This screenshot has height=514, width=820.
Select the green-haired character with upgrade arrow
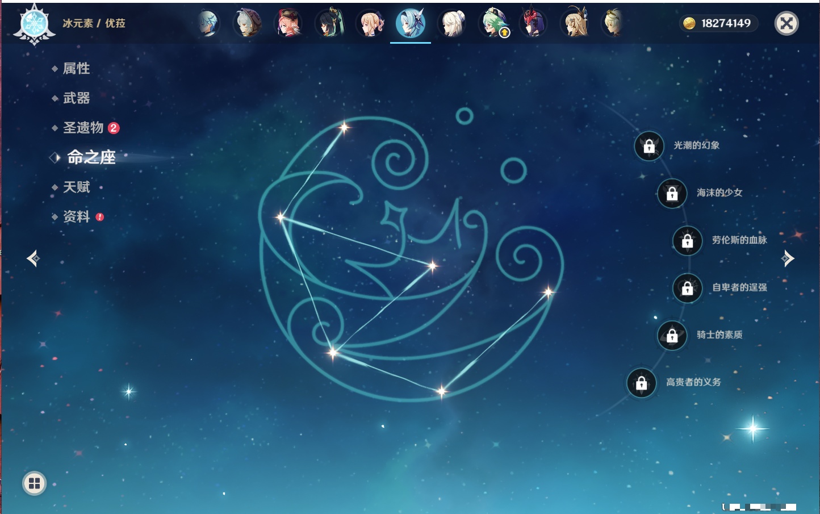[x=493, y=23]
